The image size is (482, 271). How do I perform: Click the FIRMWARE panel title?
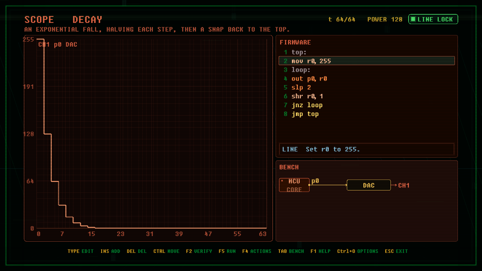pos(295,43)
